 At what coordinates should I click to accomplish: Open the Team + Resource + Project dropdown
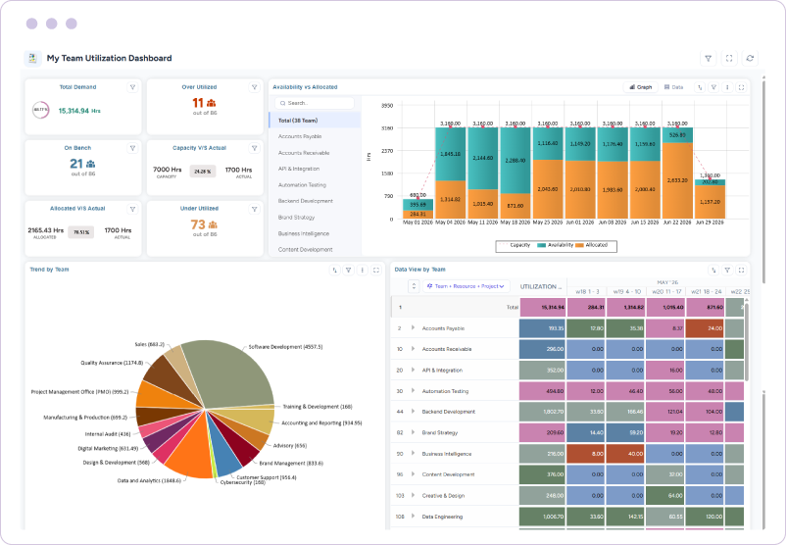click(x=467, y=286)
